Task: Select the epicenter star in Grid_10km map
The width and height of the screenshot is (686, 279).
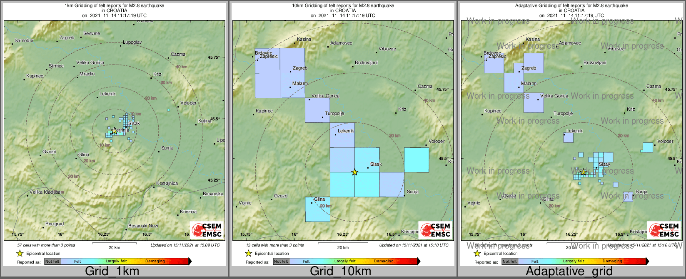Action: coord(354,172)
